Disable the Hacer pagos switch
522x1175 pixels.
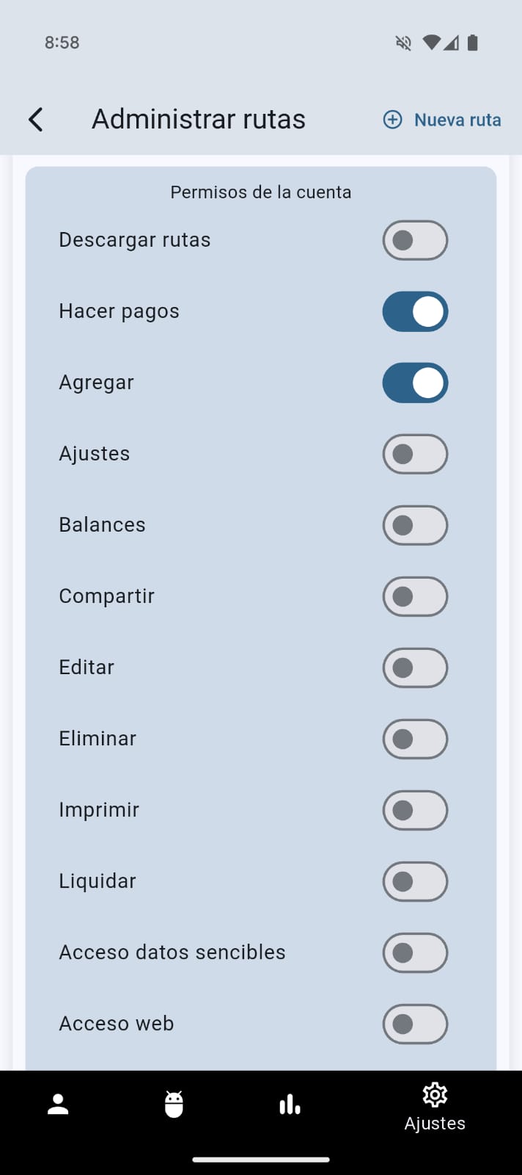click(x=415, y=311)
